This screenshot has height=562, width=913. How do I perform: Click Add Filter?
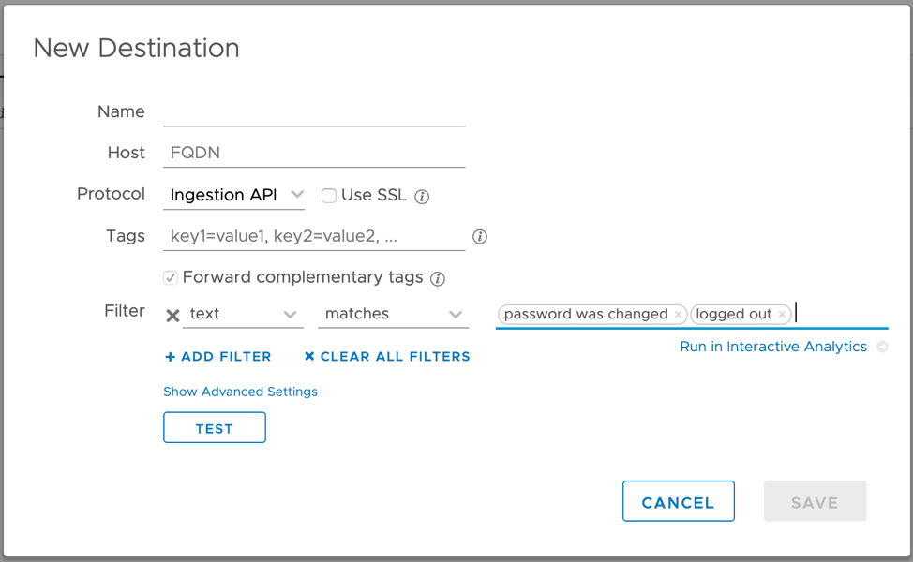218,357
